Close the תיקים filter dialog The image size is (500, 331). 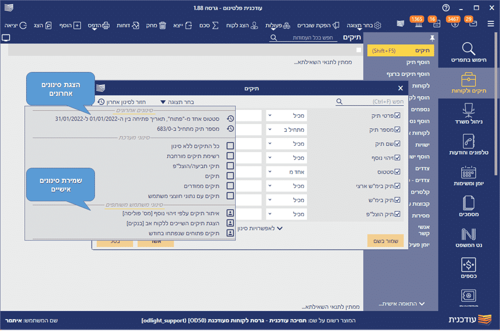[400, 88]
